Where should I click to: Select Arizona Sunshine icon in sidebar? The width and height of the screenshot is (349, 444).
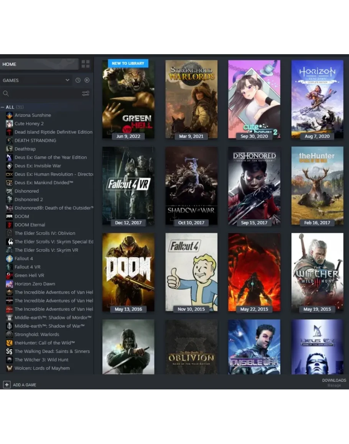[x=9, y=115]
